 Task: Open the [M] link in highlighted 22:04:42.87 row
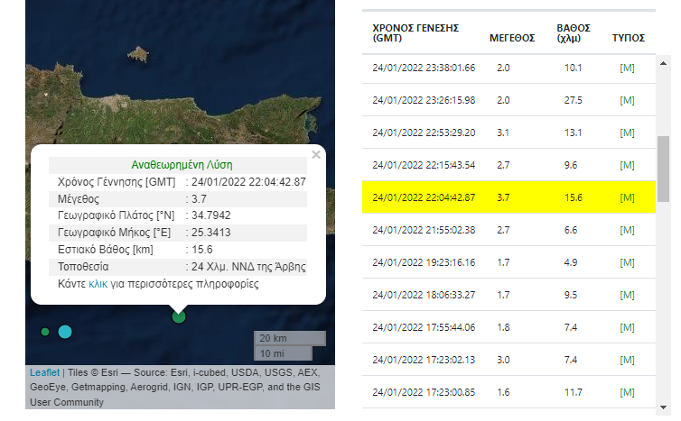tap(627, 197)
